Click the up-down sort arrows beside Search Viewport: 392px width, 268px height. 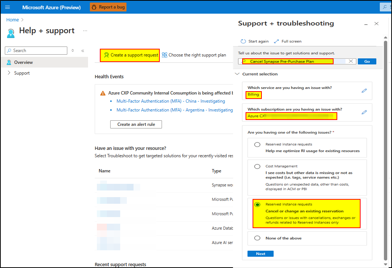tap(73, 51)
